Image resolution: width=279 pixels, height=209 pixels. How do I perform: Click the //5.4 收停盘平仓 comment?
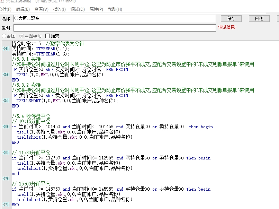[x=31, y=116]
